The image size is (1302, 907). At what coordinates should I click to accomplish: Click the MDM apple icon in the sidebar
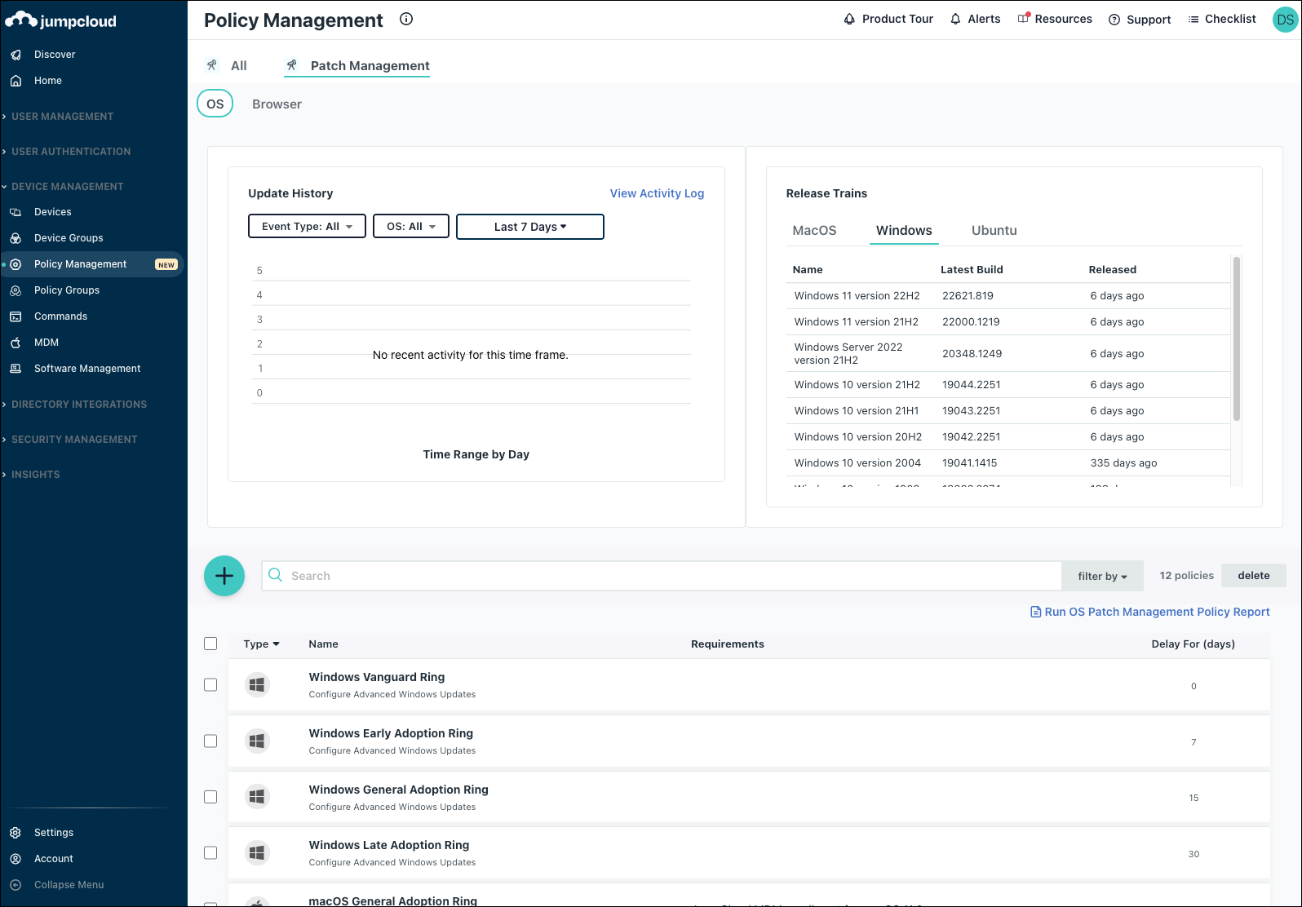15,343
